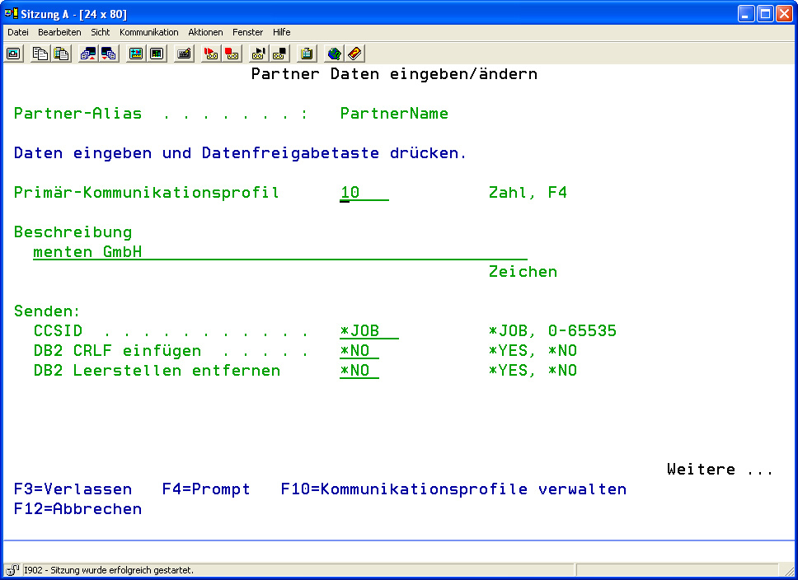Image resolution: width=798 pixels, height=580 pixels.
Task: Open the Kommunikation menu
Action: 148,32
